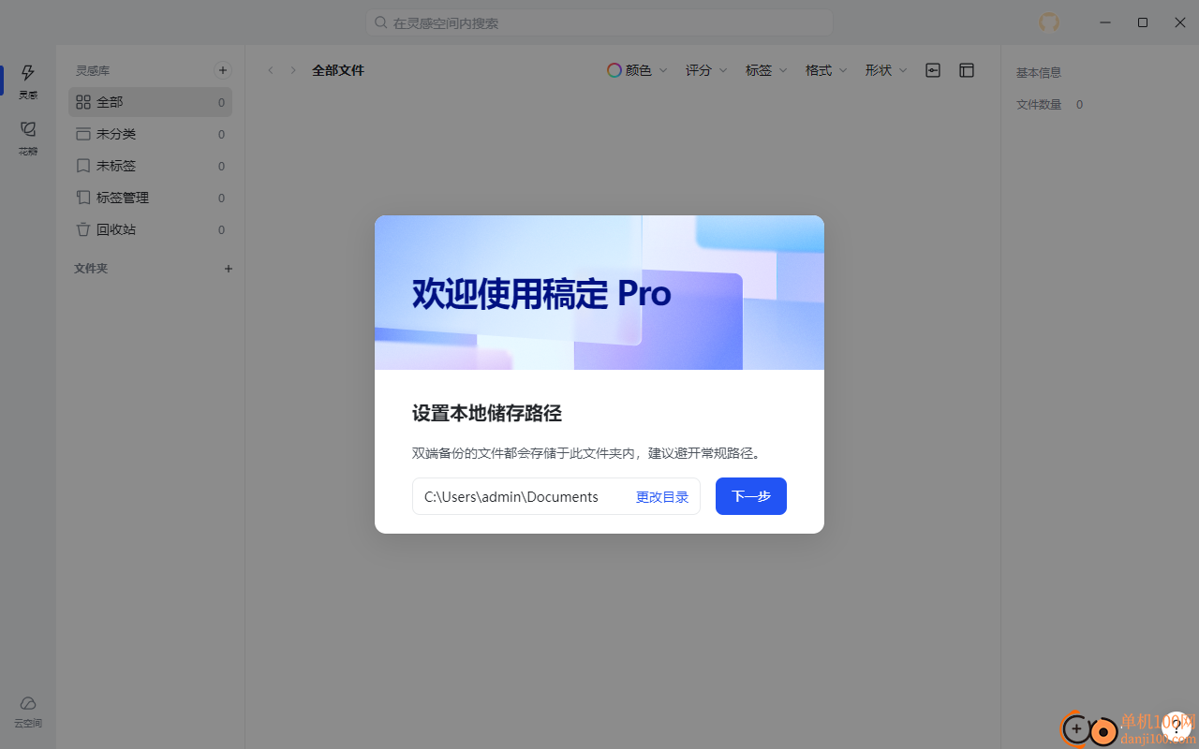Open the 格式 filter dropdown
The width and height of the screenshot is (1199, 749).
826,70
